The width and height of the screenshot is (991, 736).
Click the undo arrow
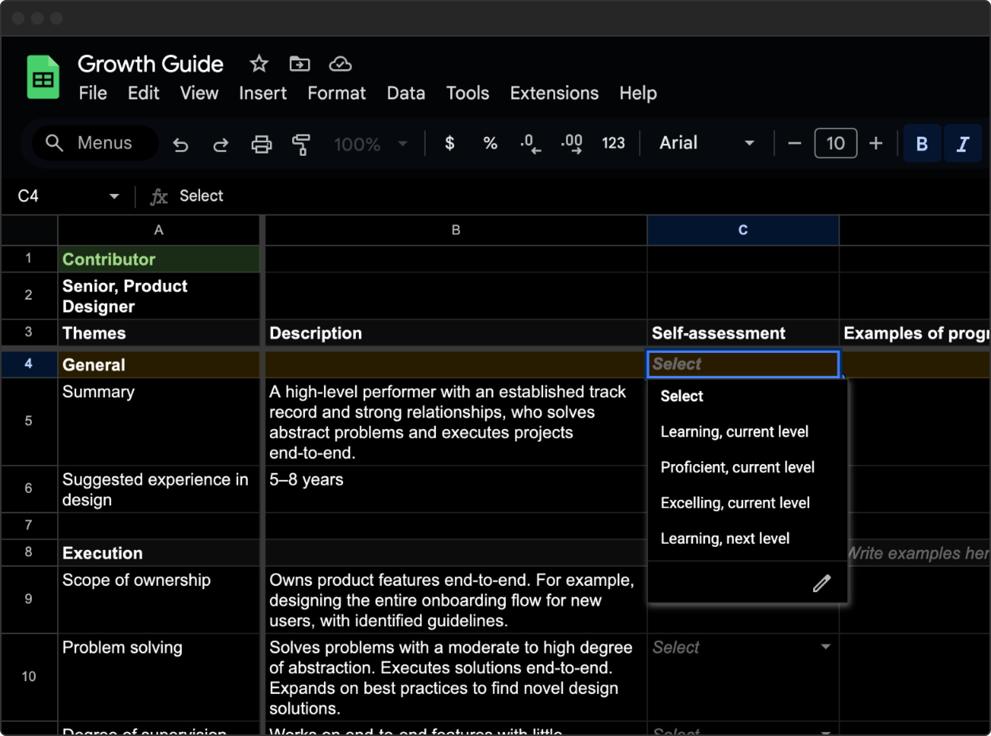click(180, 144)
